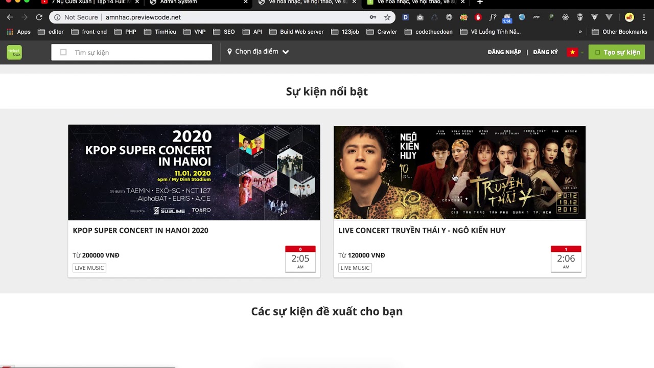
Task: Reload the page
Action: pos(39,17)
